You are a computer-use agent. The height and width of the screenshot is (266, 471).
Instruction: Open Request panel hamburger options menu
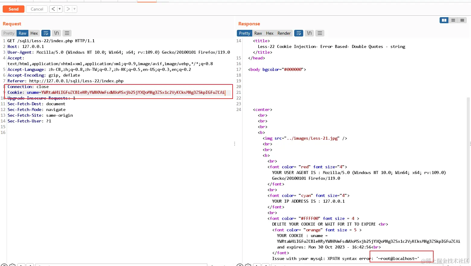[x=67, y=33]
